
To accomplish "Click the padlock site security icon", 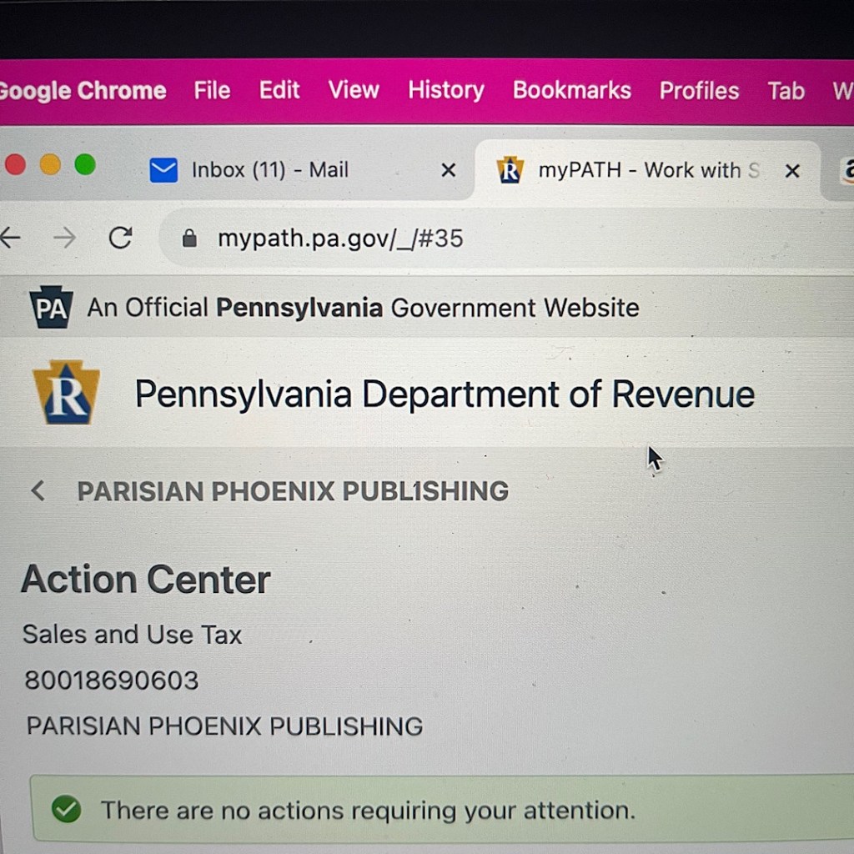I will [x=189, y=239].
